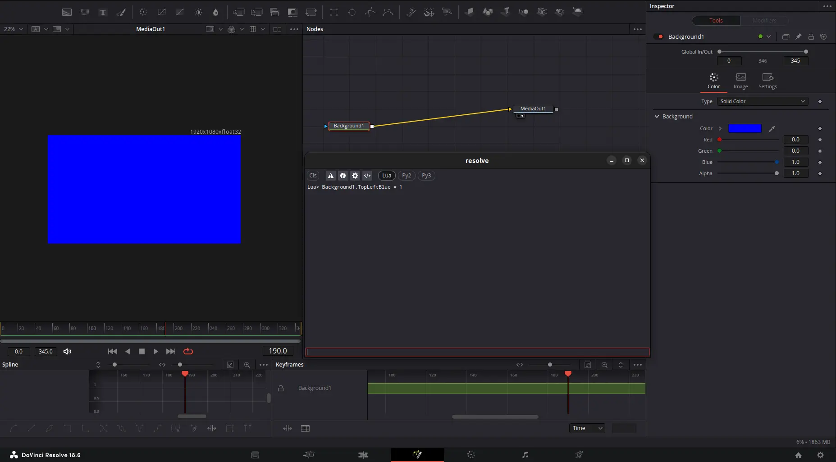Open the Nodes panel options menu
Screen dimensions: 836x462
tap(637, 29)
